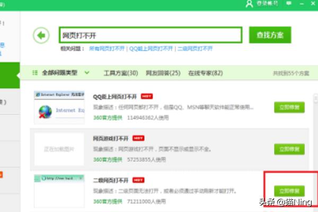
Task: Click the green back arrow button
Action: (x=41, y=36)
